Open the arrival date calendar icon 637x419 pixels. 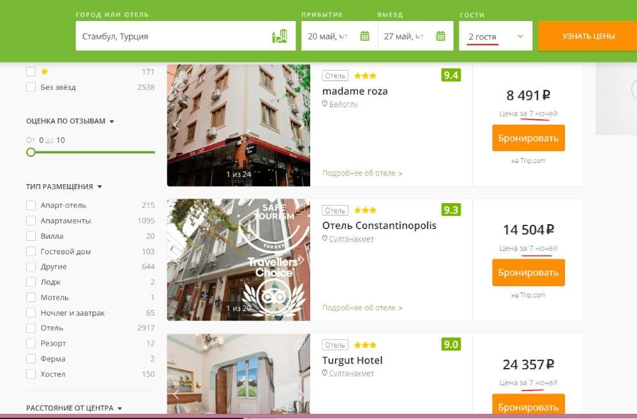coord(364,36)
